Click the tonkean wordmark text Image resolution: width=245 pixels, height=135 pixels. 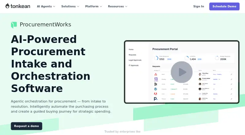(x=20, y=6)
